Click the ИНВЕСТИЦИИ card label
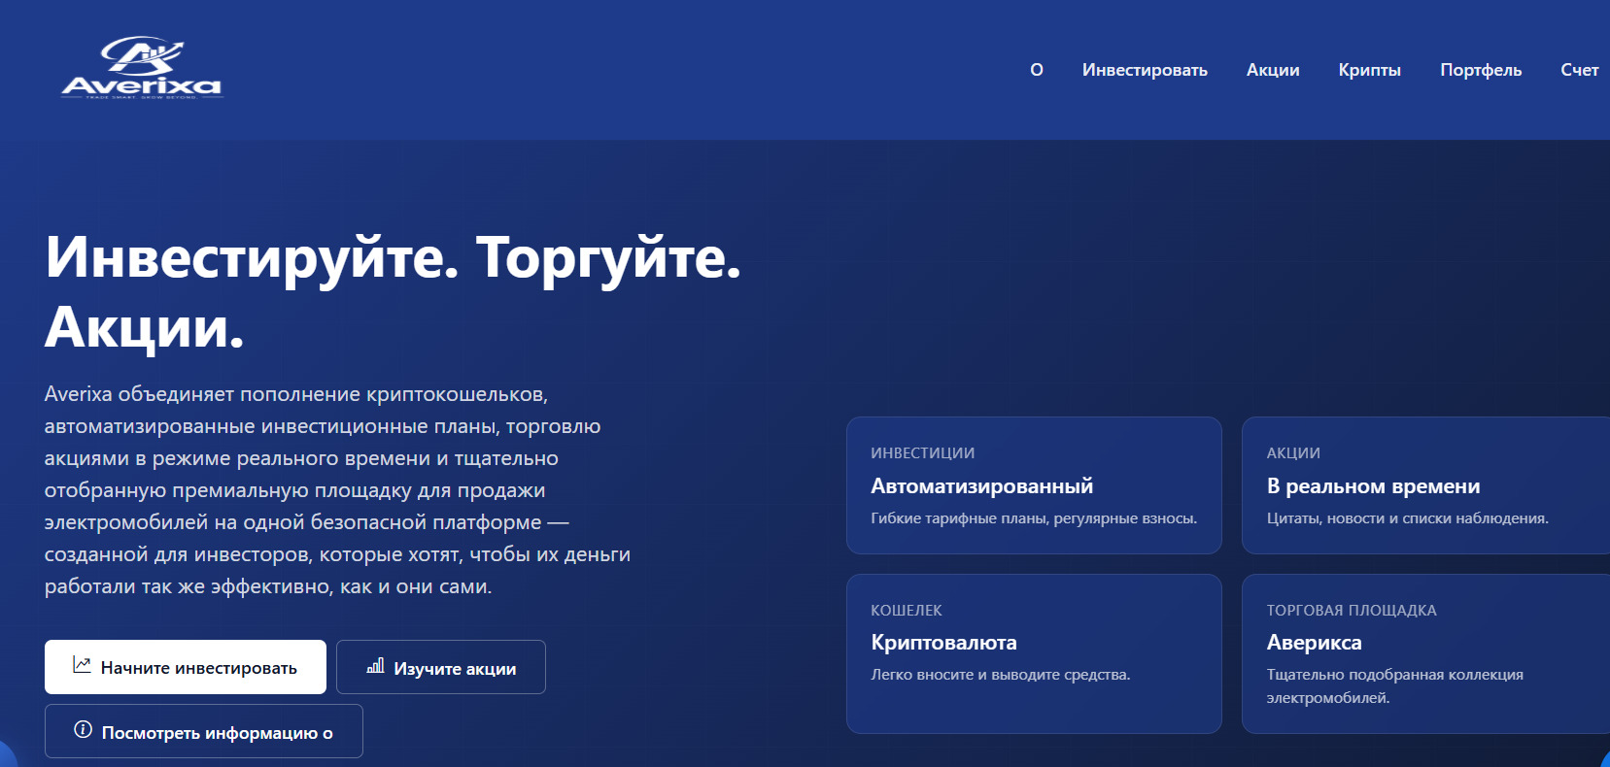Viewport: 1610px width, 767px height. (923, 453)
